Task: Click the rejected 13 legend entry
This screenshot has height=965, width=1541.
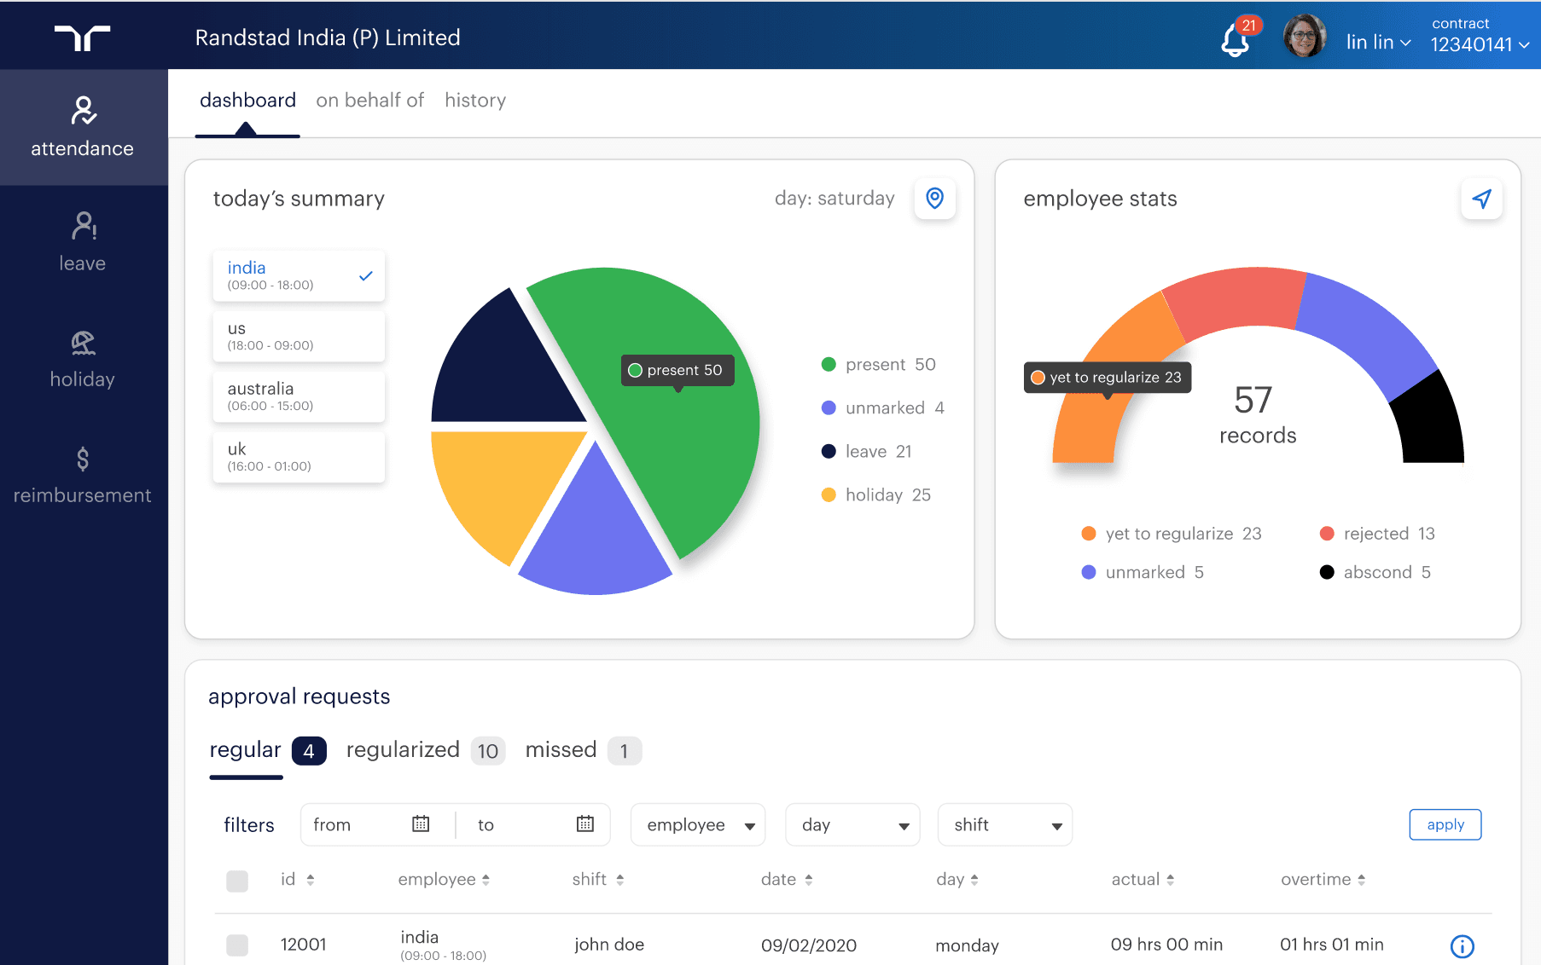Action: click(x=1377, y=534)
